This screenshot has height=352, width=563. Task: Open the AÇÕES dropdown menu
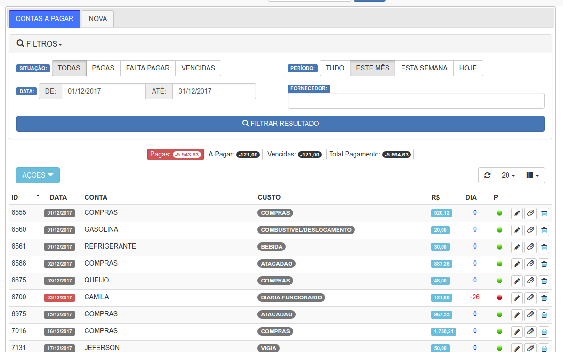pyautogui.click(x=38, y=175)
